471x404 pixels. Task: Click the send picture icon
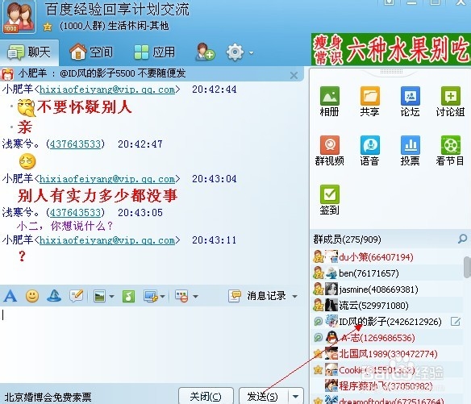(x=99, y=296)
